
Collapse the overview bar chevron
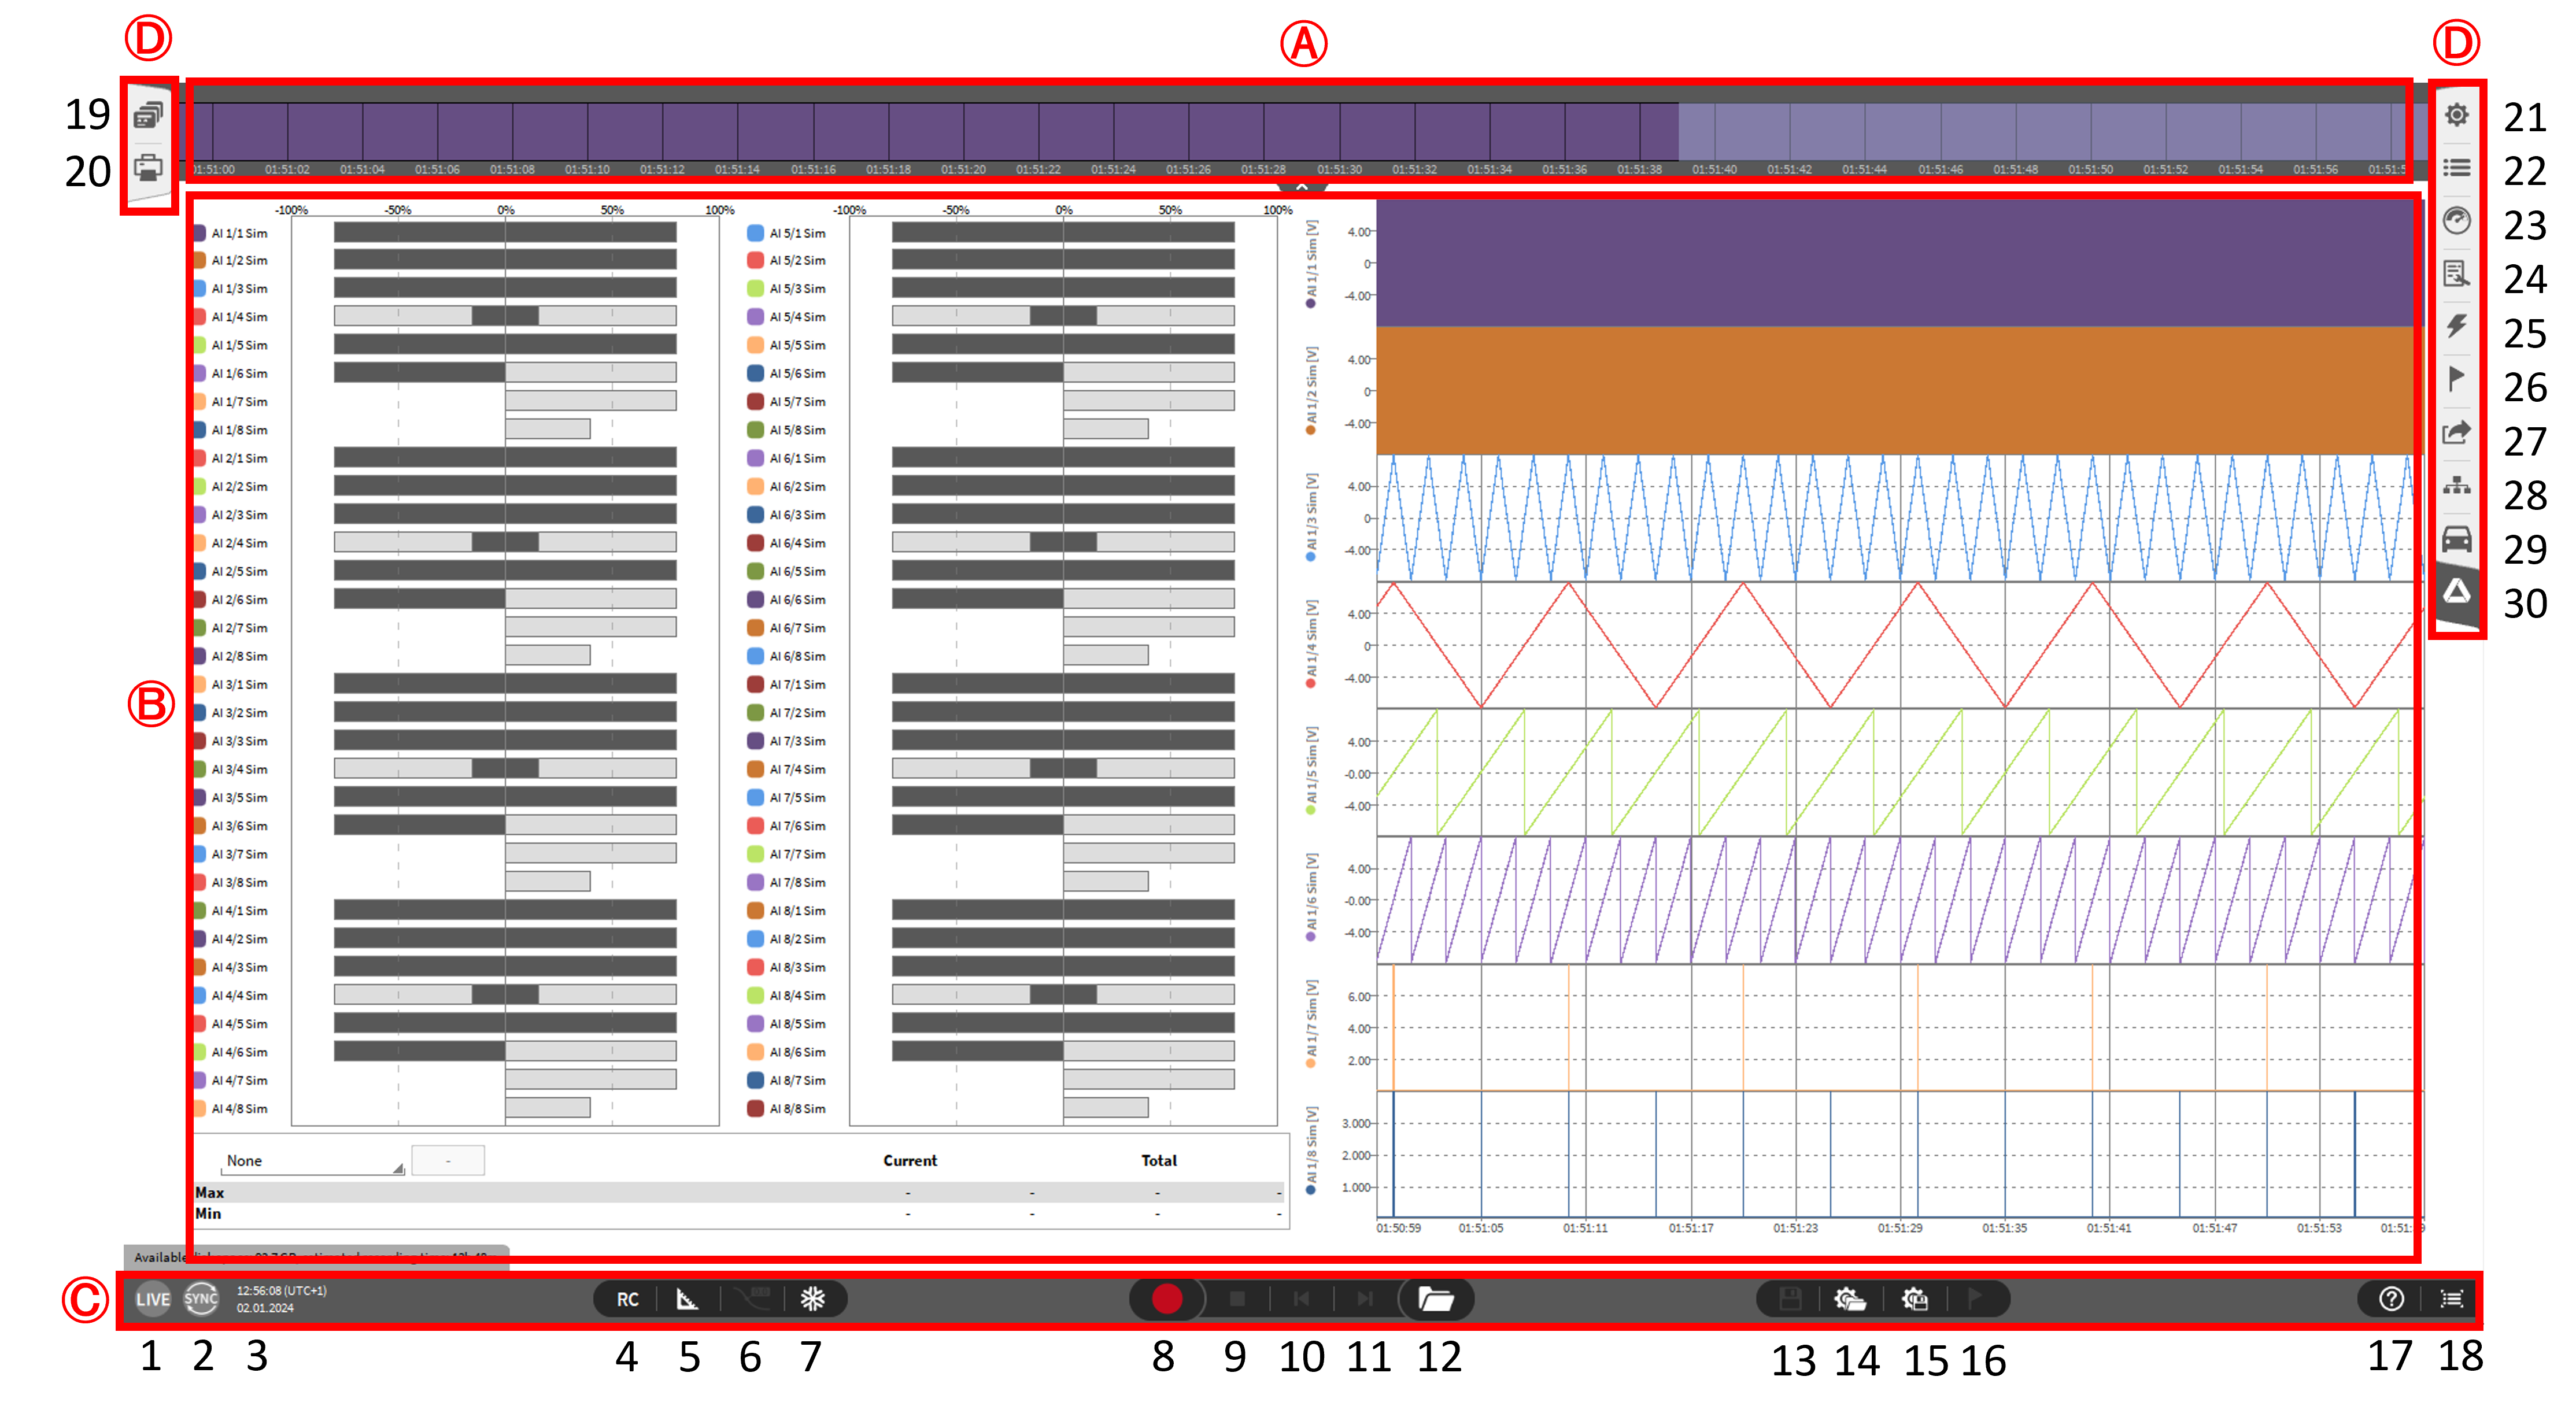(1301, 187)
